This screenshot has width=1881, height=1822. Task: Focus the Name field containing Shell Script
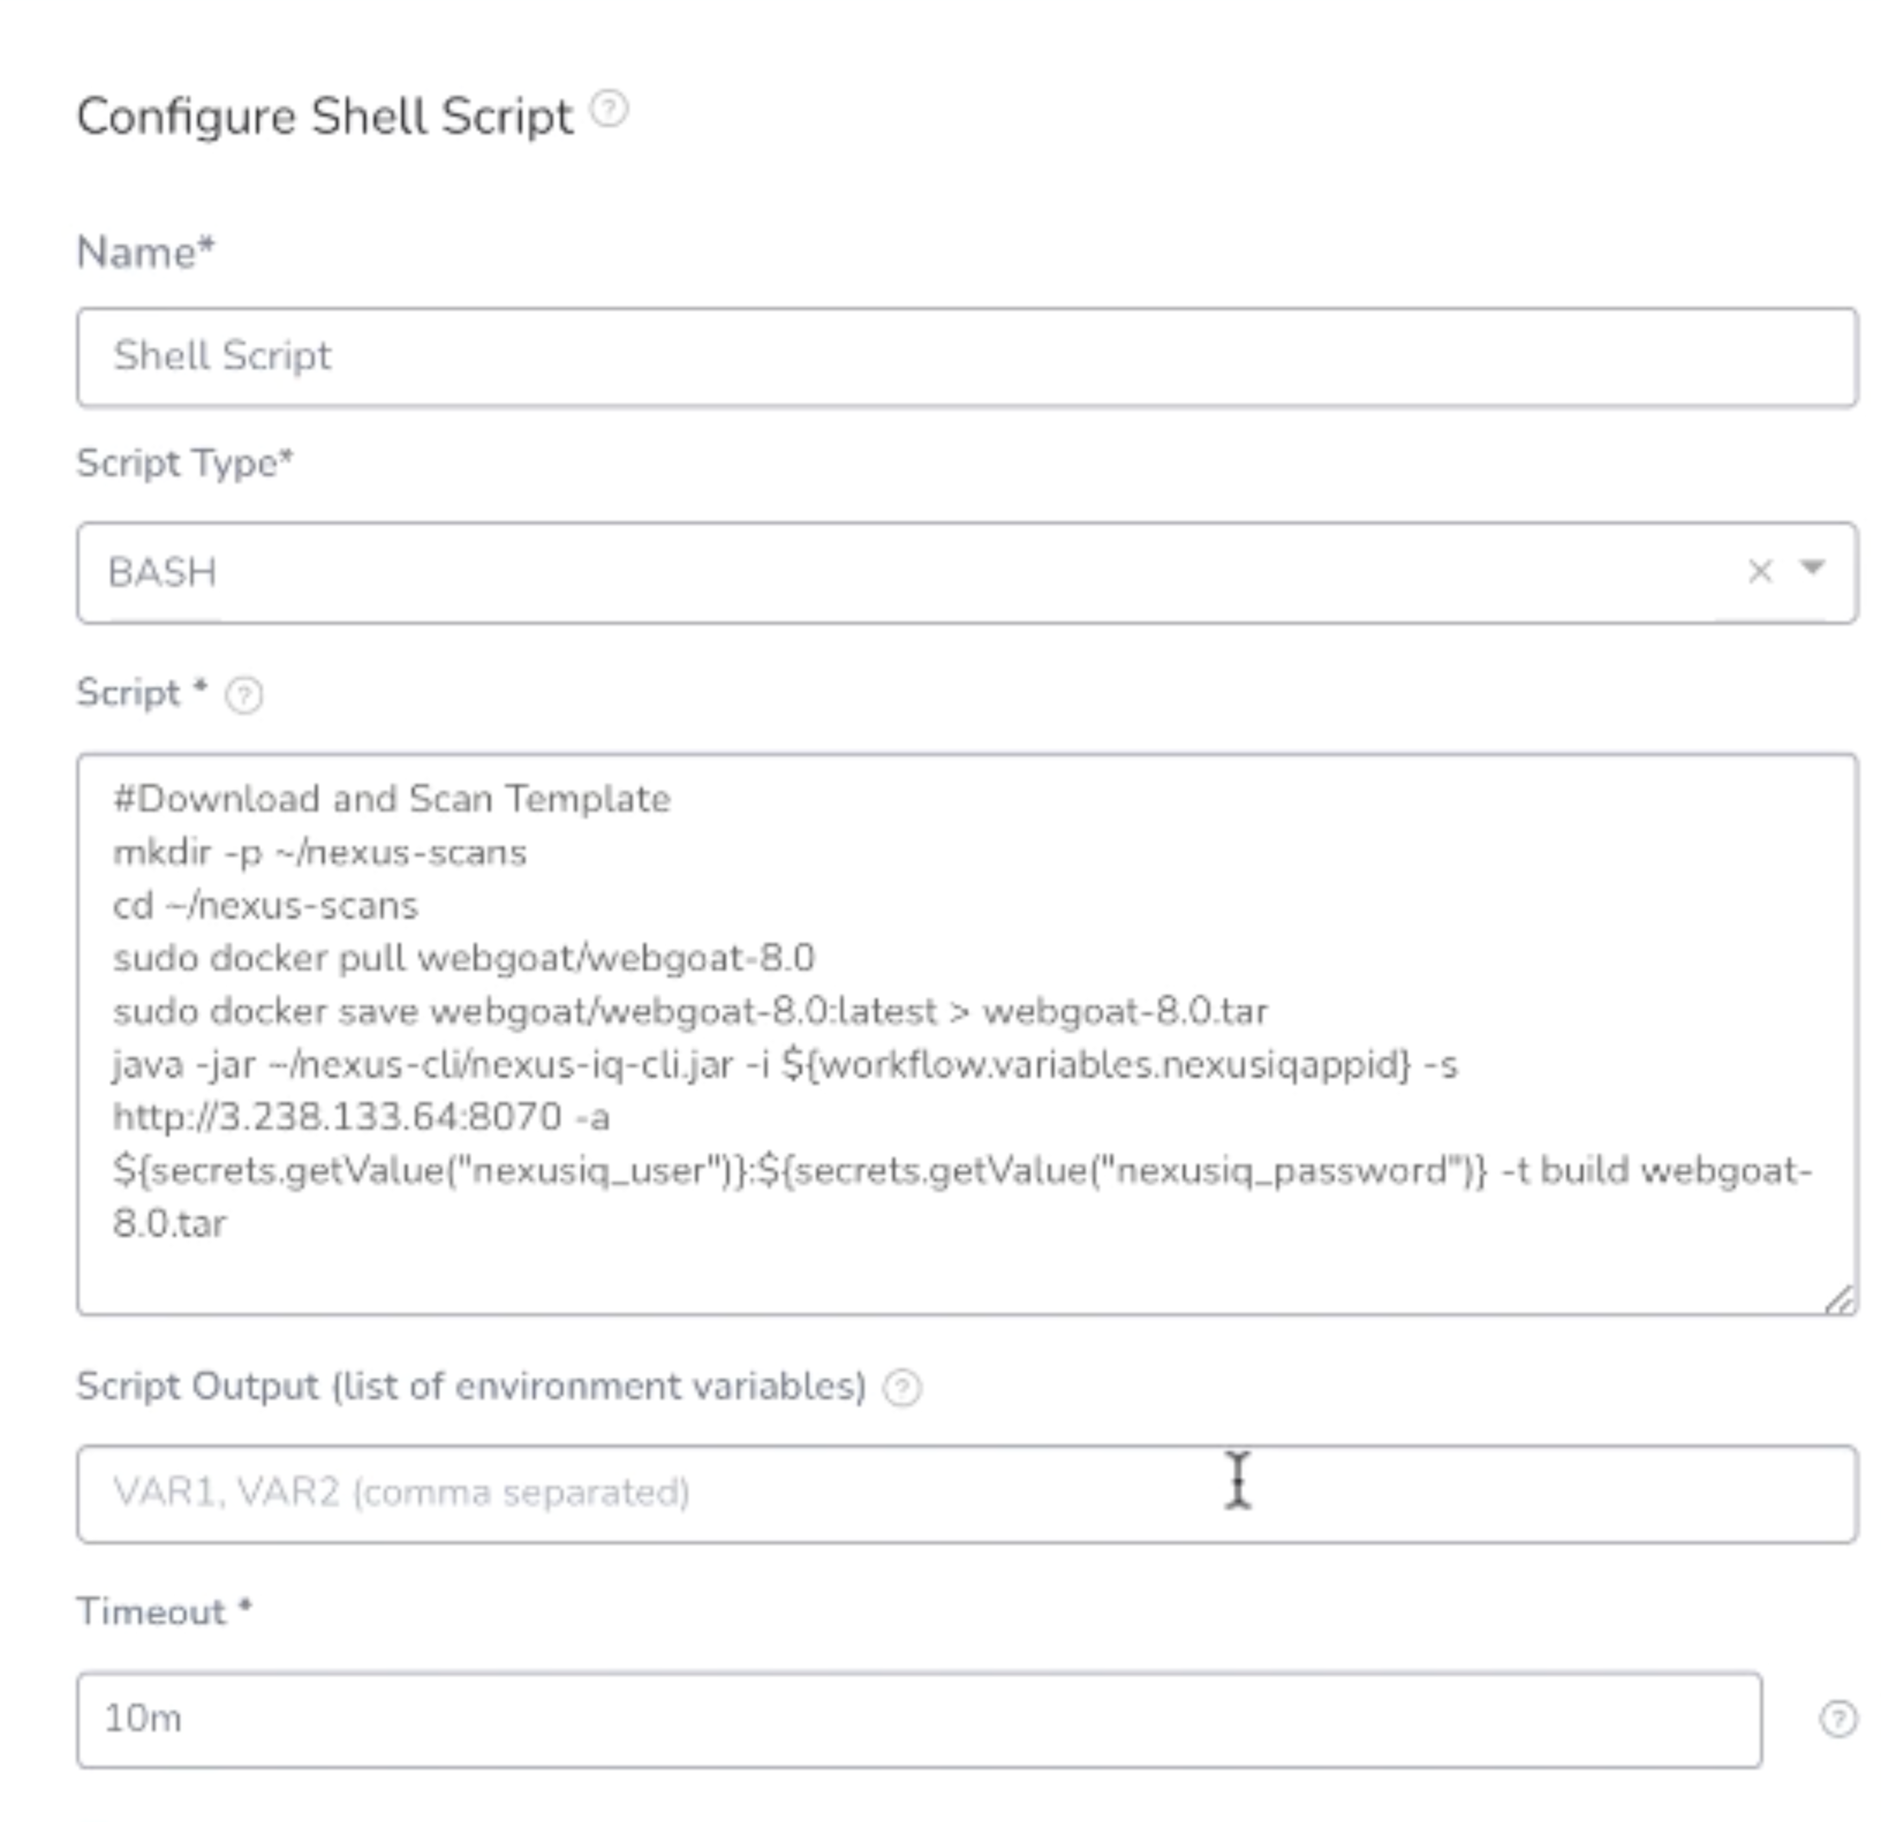pos(966,357)
